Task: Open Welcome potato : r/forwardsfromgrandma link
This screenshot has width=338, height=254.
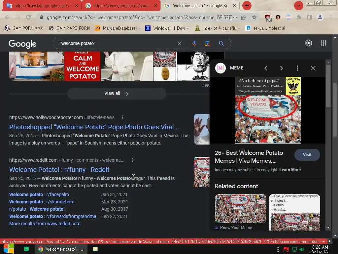Action: click(x=52, y=216)
